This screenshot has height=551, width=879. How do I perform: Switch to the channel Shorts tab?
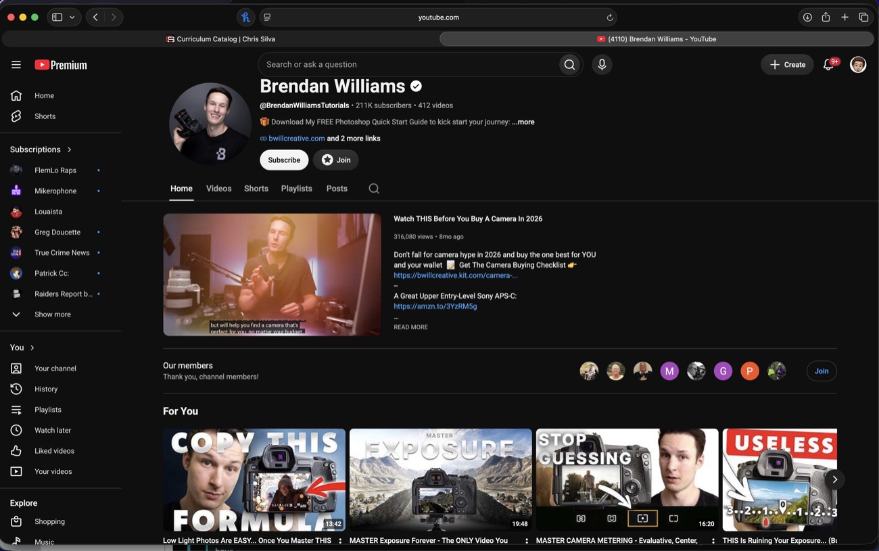pyautogui.click(x=256, y=189)
